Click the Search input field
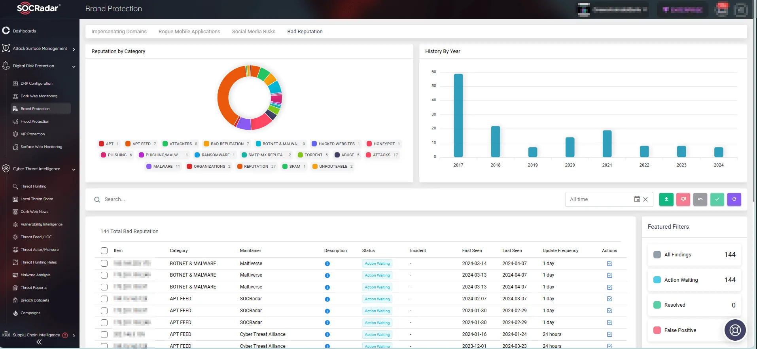 point(324,199)
